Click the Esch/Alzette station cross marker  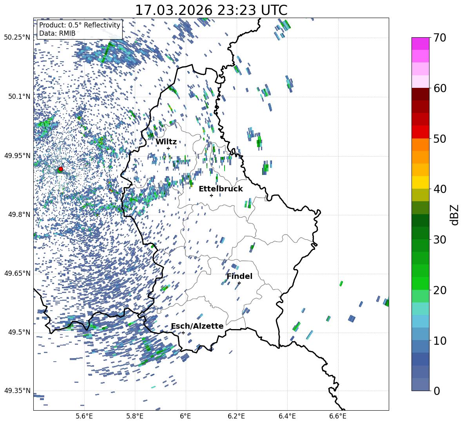coord(183,333)
